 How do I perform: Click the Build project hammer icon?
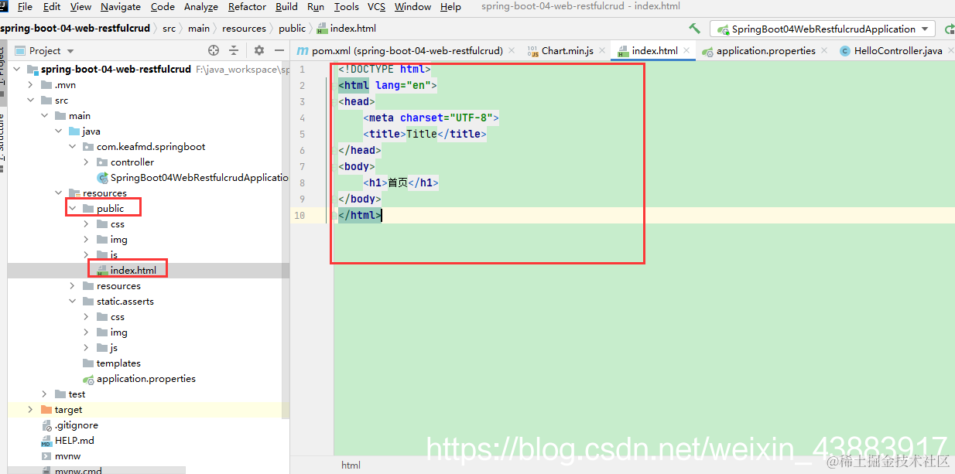694,29
